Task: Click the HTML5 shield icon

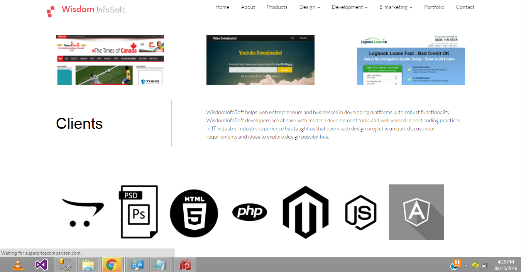Action: pos(194,213)
